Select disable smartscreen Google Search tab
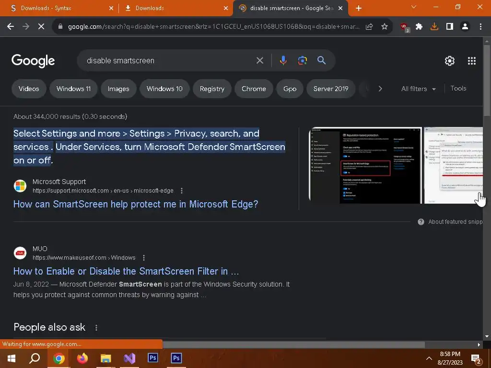The width and height of the screenshot is (491, 368). (291, 8)
